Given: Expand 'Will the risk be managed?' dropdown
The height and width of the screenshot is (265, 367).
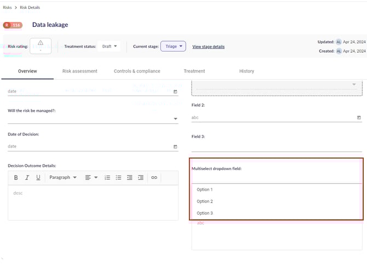Looking at the screenshot, I should [175, 119].
